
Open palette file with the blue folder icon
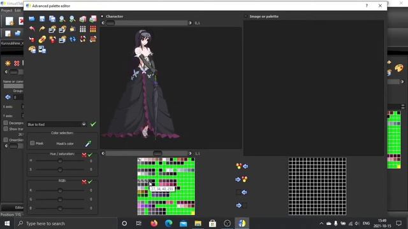[x=32, y=18]
